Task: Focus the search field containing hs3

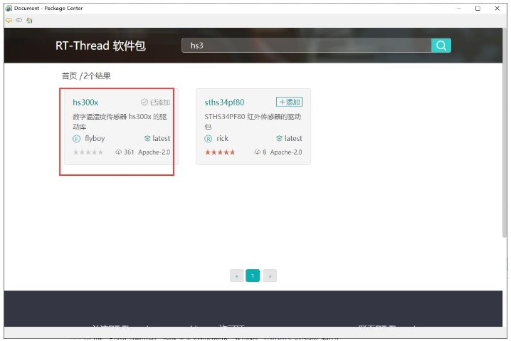Action: (x=306, y=46)
